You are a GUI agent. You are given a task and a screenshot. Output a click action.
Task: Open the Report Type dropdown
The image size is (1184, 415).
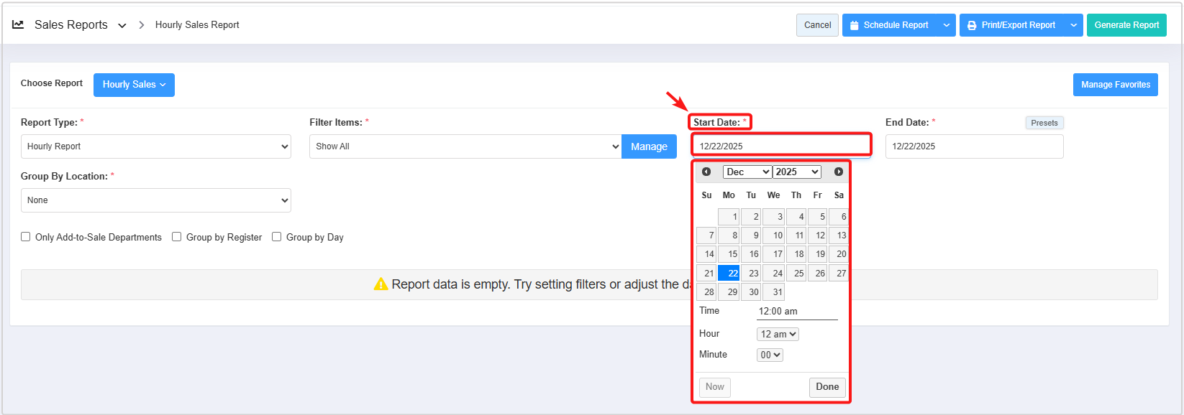tap(156, 146)
